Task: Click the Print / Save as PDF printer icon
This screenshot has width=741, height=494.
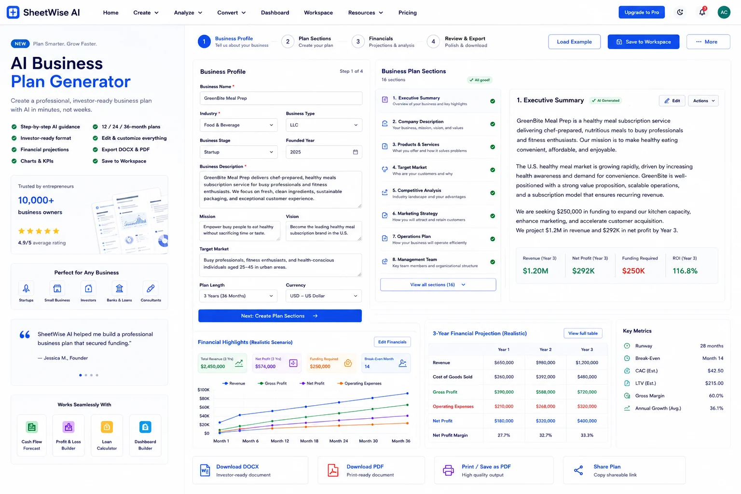Action: pyautogui.click(x=449, y=470)
